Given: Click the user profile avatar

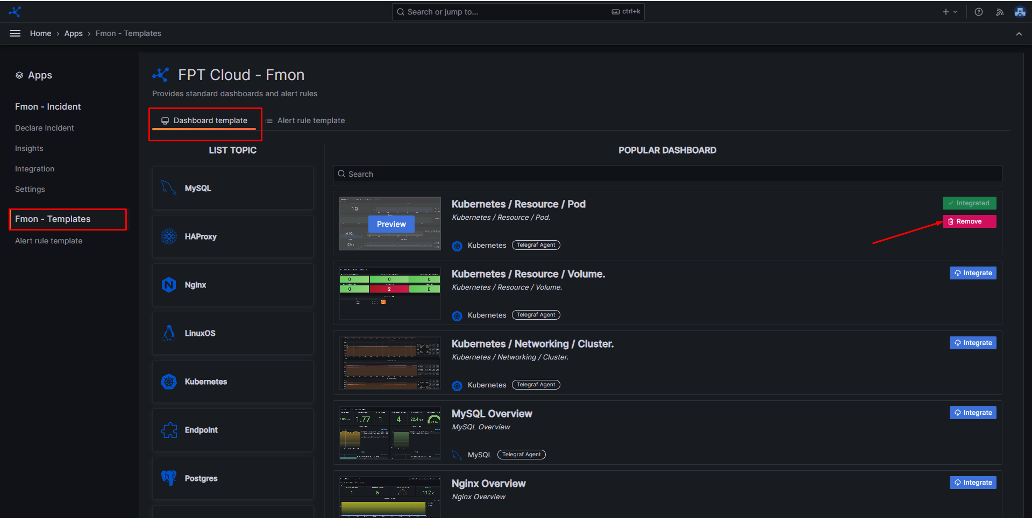Looking at the screenshot, I should 1020,12.
